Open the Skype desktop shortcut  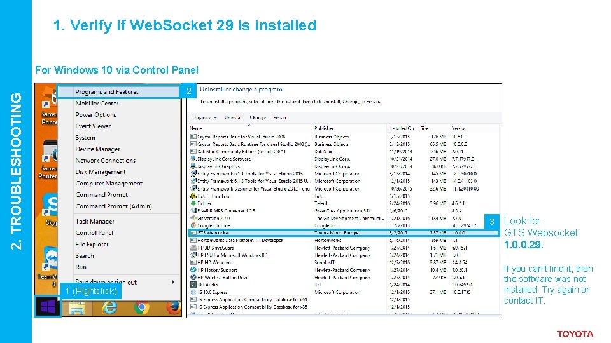[51, 210]
